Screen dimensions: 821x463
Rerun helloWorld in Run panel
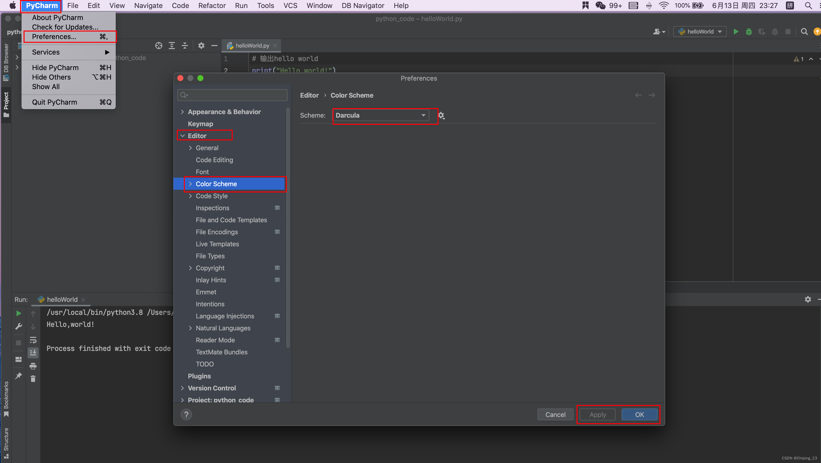[x=19, y=313]
